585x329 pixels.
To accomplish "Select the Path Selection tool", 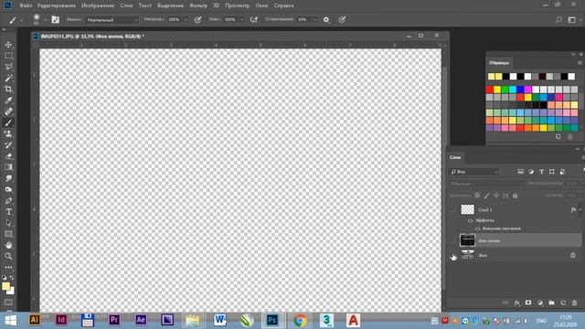I will tap(8, 223).
